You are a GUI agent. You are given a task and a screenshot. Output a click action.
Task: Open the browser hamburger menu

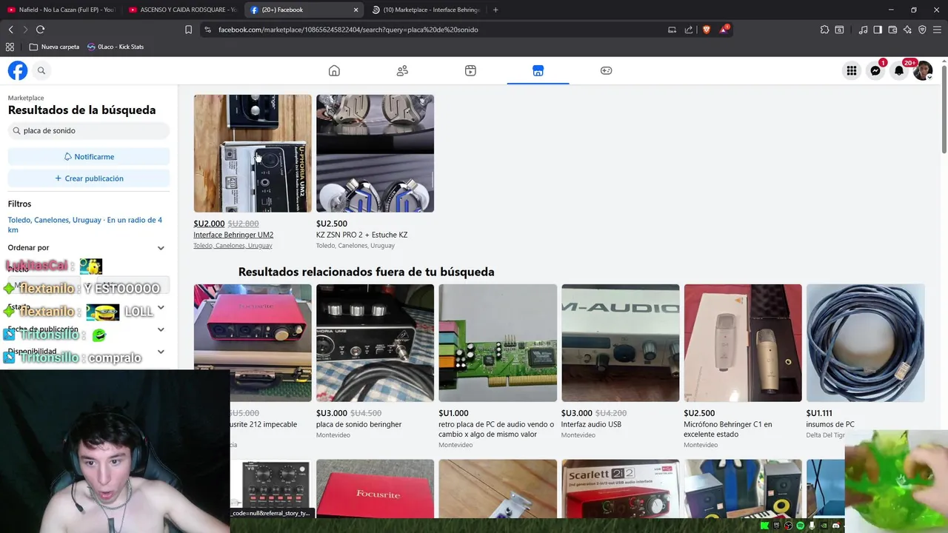[x=937, y=30]
